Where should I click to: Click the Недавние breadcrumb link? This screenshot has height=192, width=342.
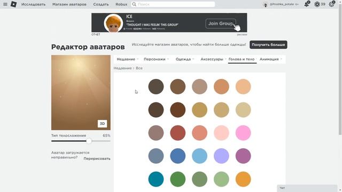click(x=122, y=68)
